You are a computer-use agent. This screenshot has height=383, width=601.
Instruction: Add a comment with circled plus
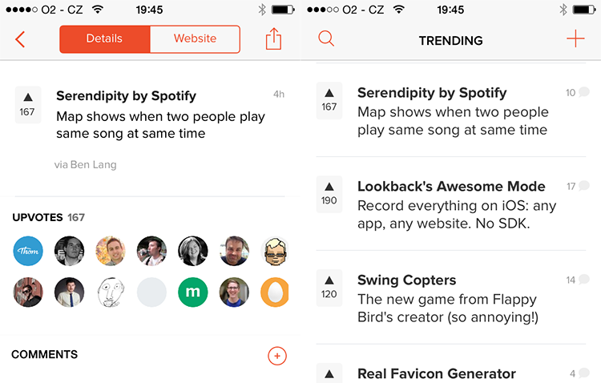click(277, 356)
